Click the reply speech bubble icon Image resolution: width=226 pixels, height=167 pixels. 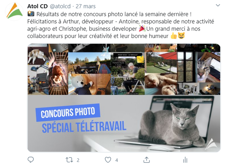point(31,160)
